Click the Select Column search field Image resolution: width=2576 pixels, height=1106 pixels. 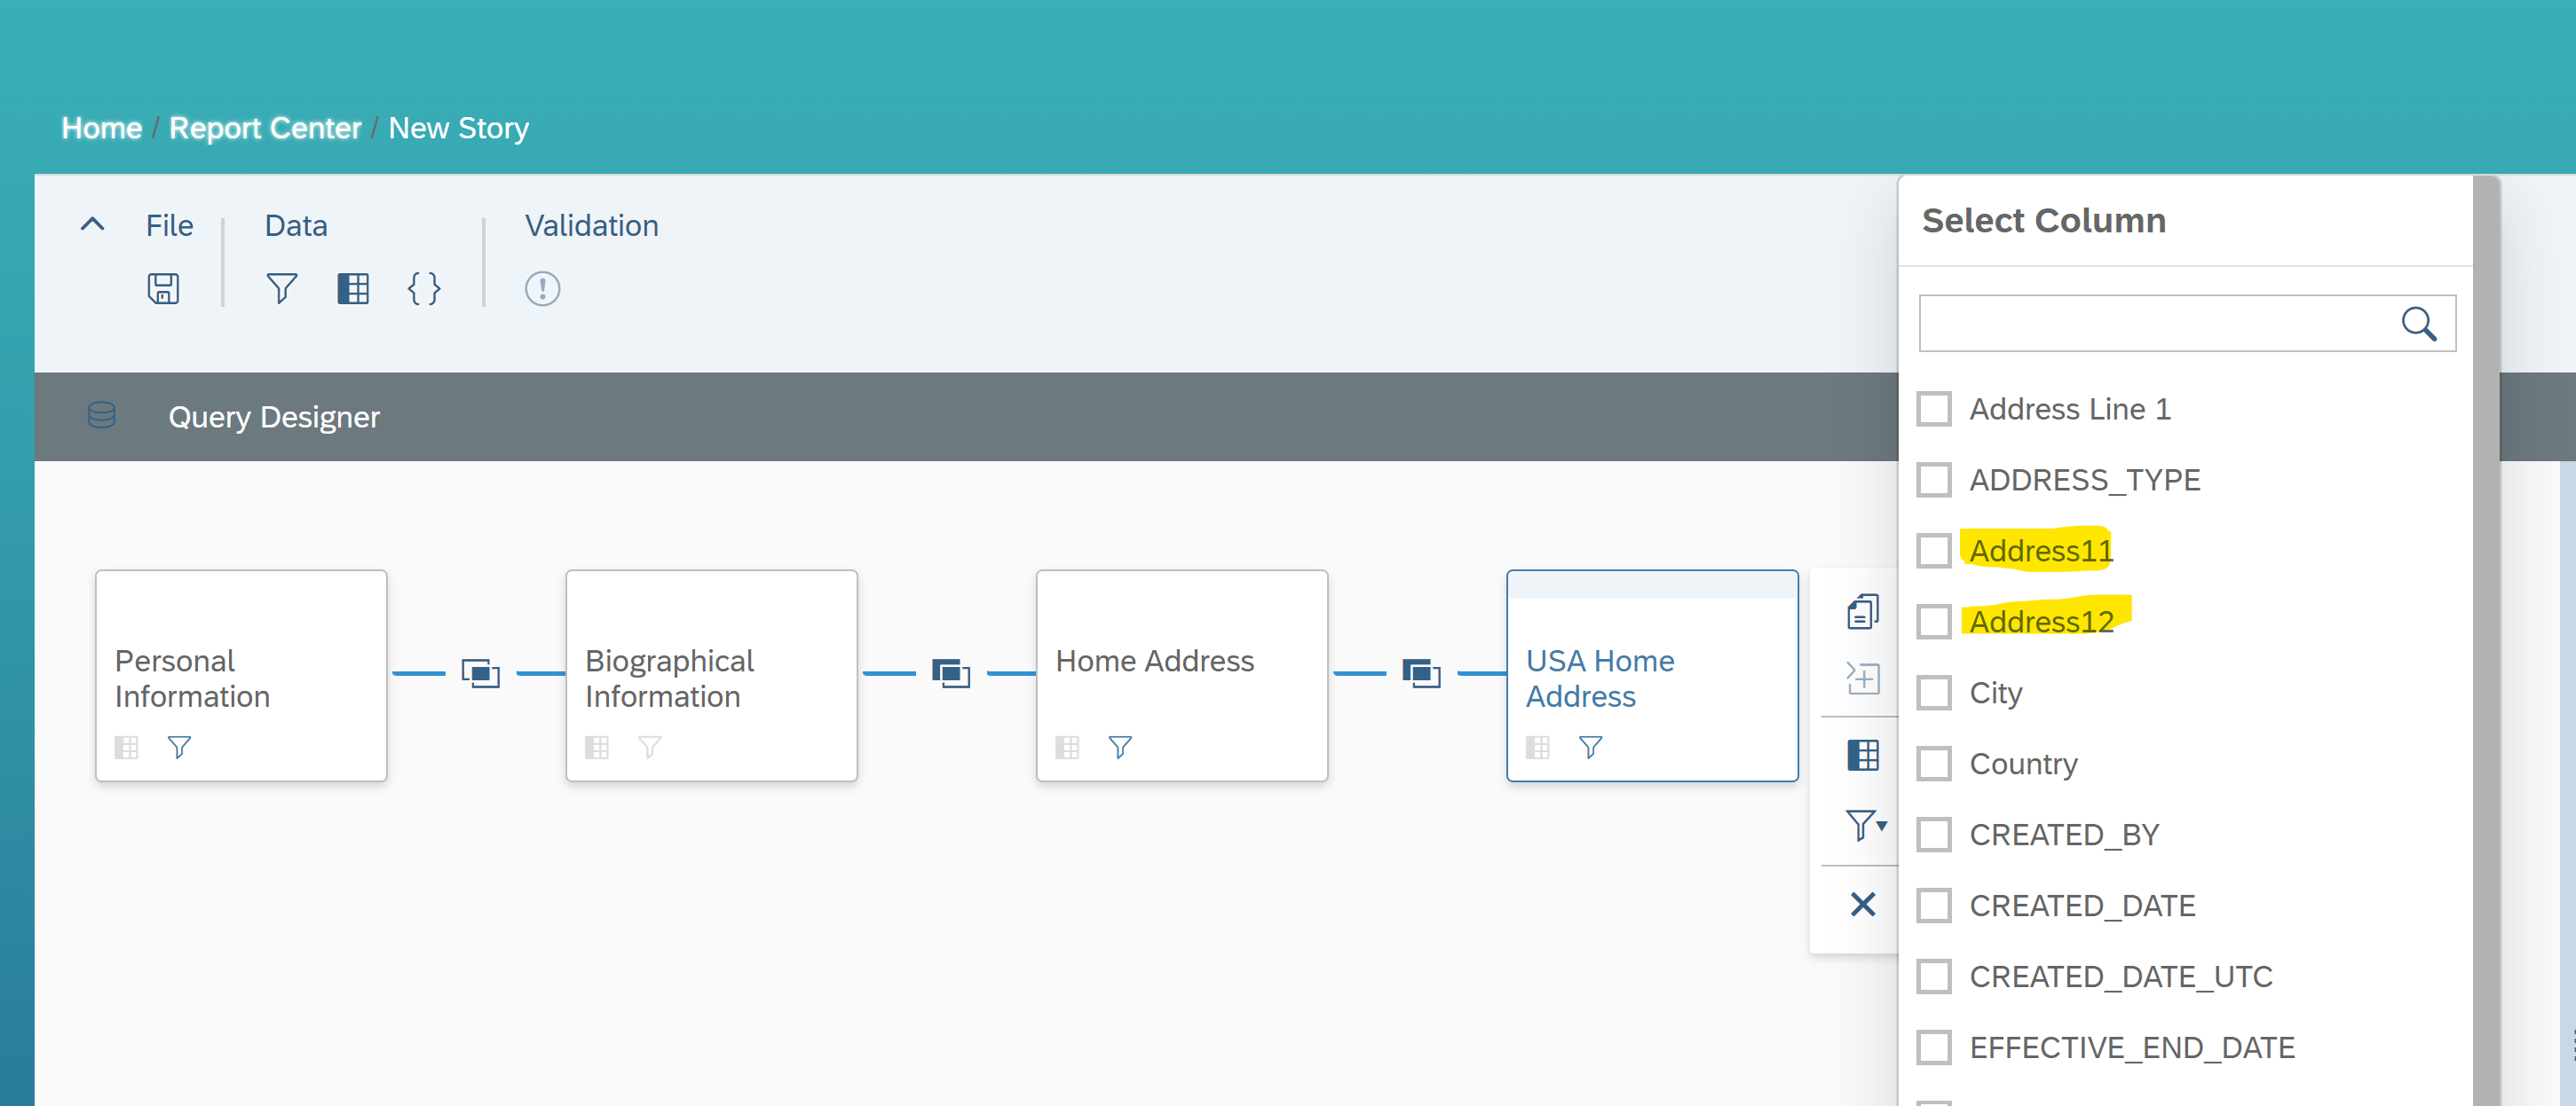[x=2187, y=324]
